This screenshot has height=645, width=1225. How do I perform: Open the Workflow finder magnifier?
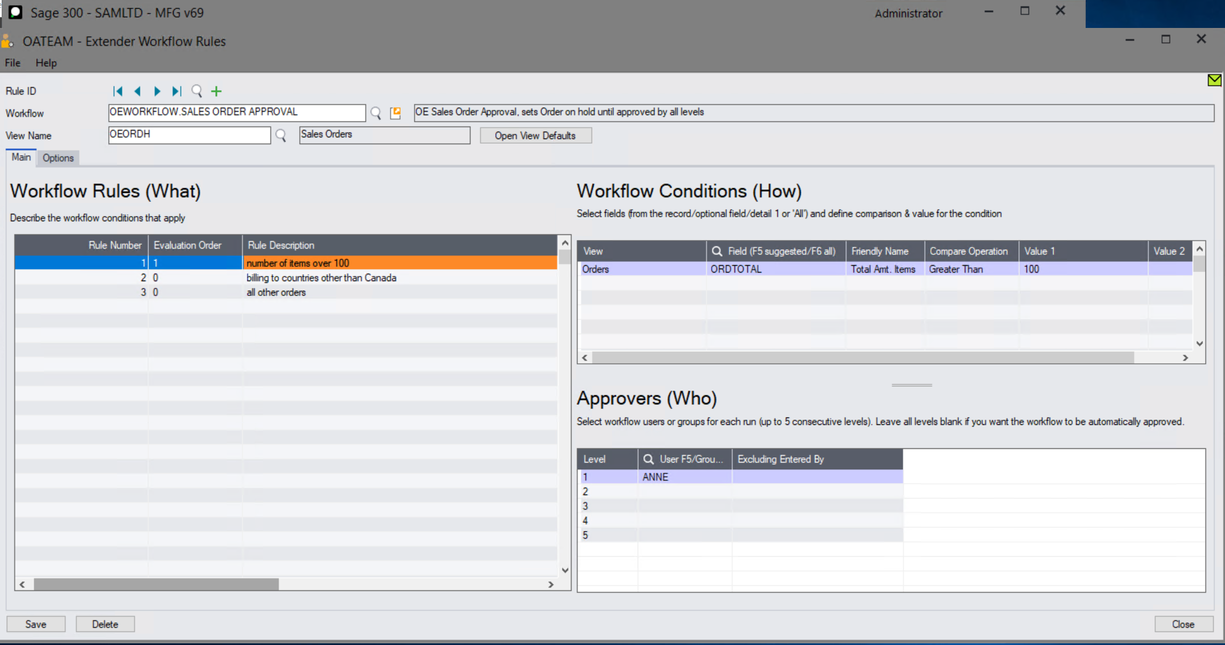click(x=376, y=112)
